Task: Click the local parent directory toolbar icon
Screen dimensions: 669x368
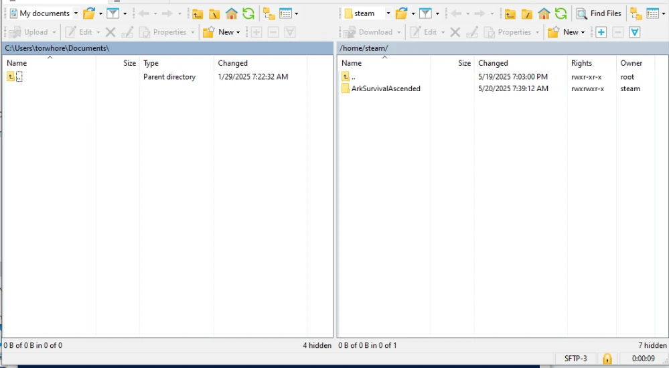Action: pyautogui.click(x=198, y=13)
